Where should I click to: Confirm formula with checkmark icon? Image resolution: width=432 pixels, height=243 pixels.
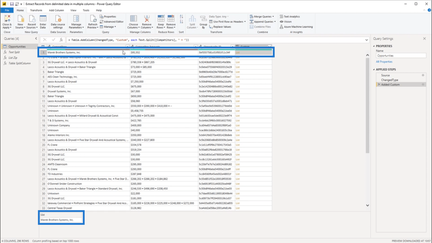(53, 40)
